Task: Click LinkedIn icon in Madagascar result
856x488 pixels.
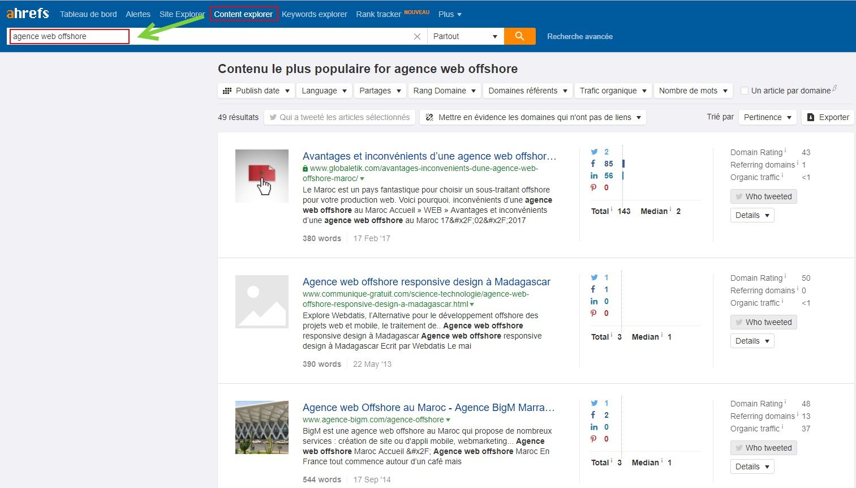Action: [x=594, y=301]
